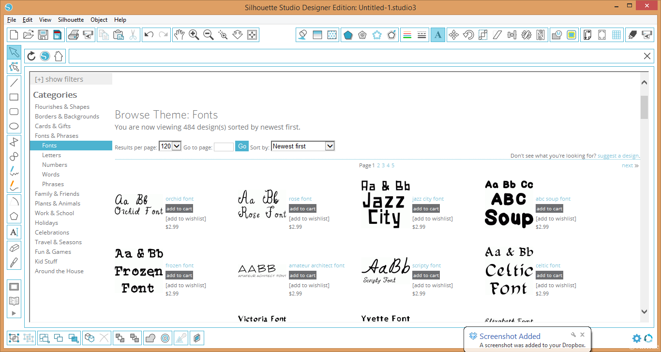Create a new document with the blank page icon
661x352 pixels.
click(14, 35)
